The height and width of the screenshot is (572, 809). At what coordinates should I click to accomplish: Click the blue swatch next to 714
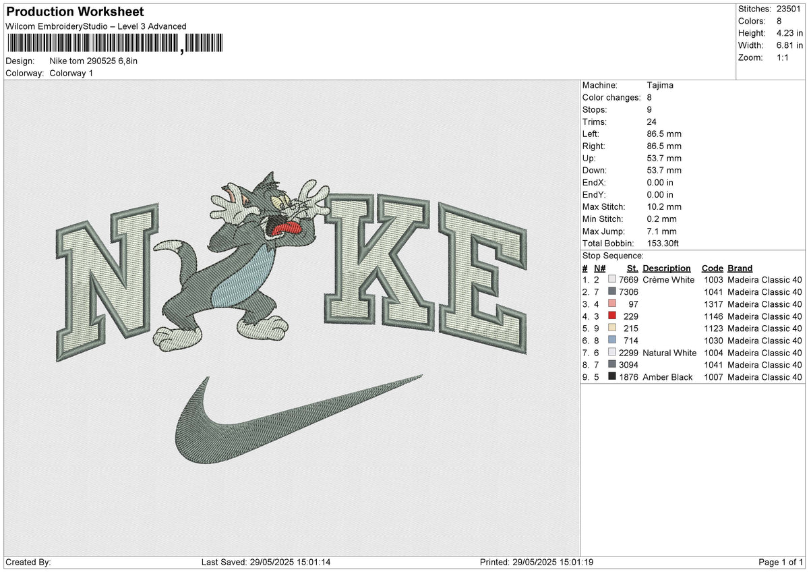pyautogui.click(x=612, y=340)
